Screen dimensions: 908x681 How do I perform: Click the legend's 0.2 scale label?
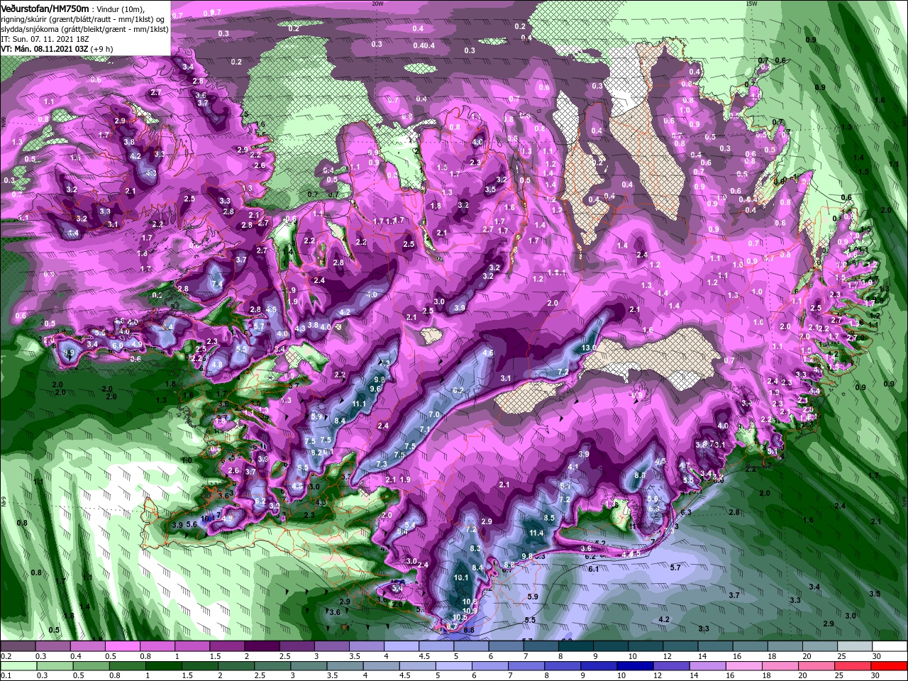[x=6, y=656]
